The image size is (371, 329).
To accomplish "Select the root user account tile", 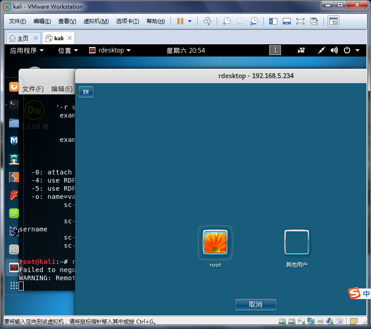I will pos(215,243).
